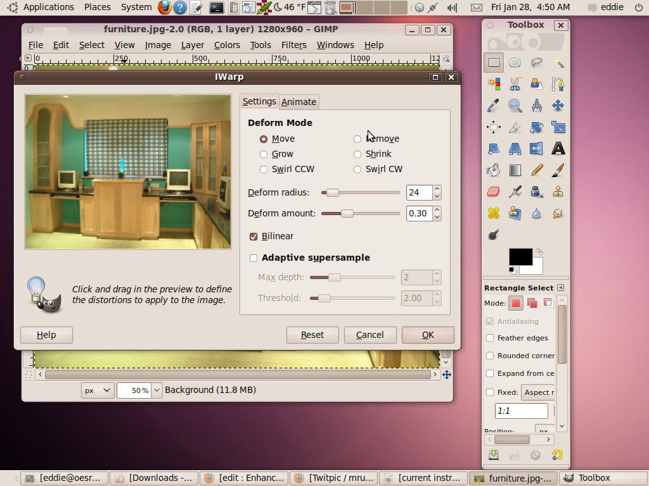Click the Deform amount slider
This screenshot has width=649, height=486.
click(361, 214)
